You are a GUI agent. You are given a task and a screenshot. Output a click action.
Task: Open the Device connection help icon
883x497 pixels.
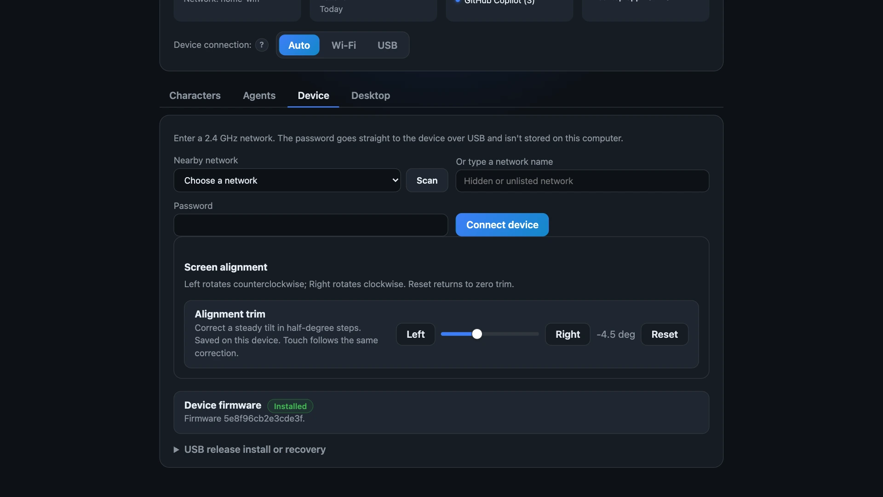click(262, 45)
